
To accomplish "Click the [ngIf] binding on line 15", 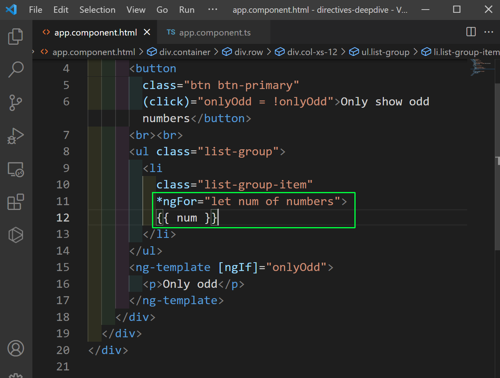I will coord(238,267).
